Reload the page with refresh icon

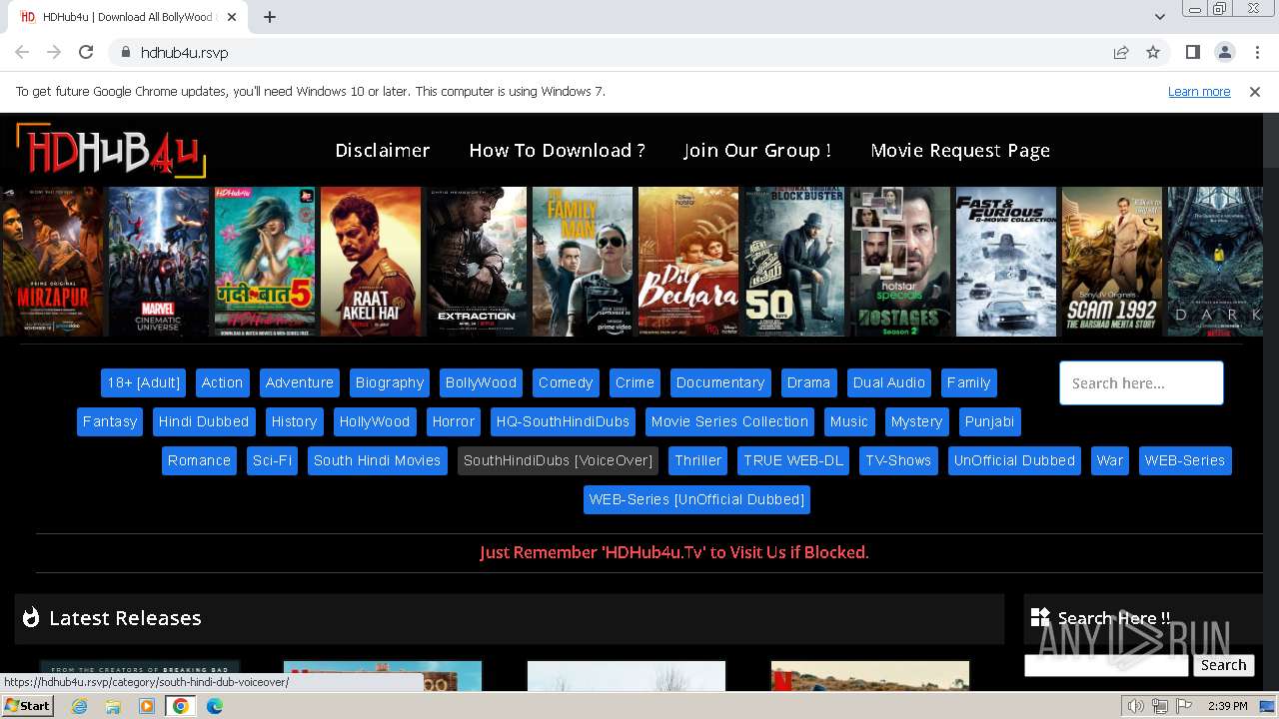tap(86, 52)
